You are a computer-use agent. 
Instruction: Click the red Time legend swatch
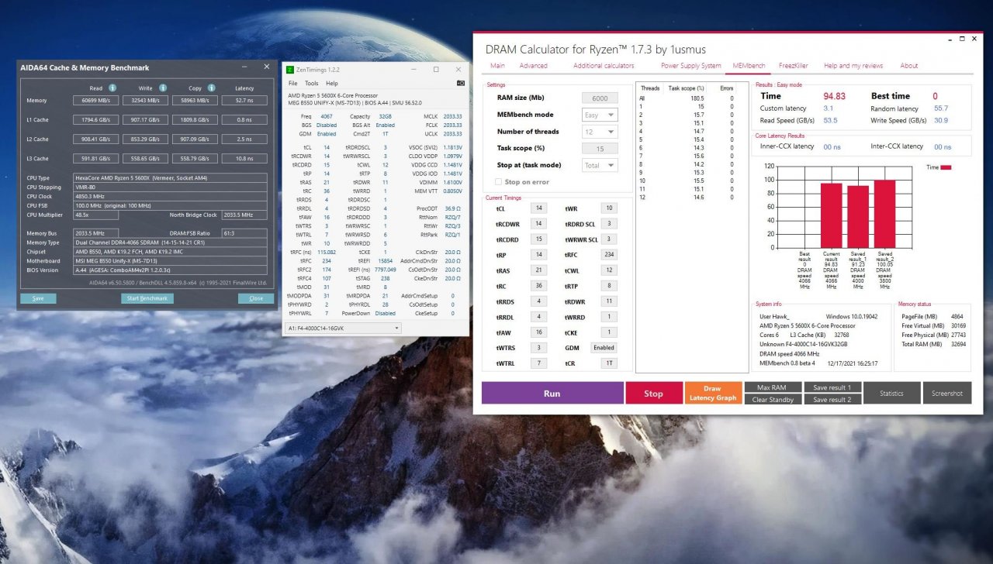[946, 167]
